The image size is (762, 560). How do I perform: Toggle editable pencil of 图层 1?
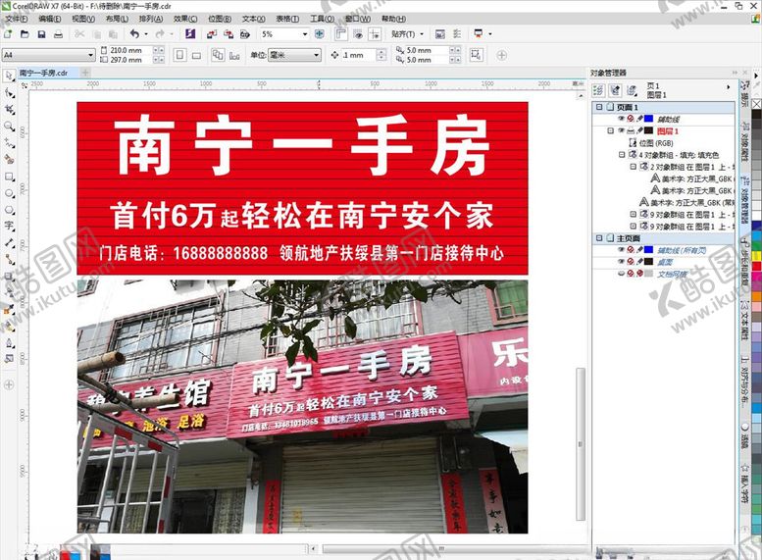click(640, 130)
